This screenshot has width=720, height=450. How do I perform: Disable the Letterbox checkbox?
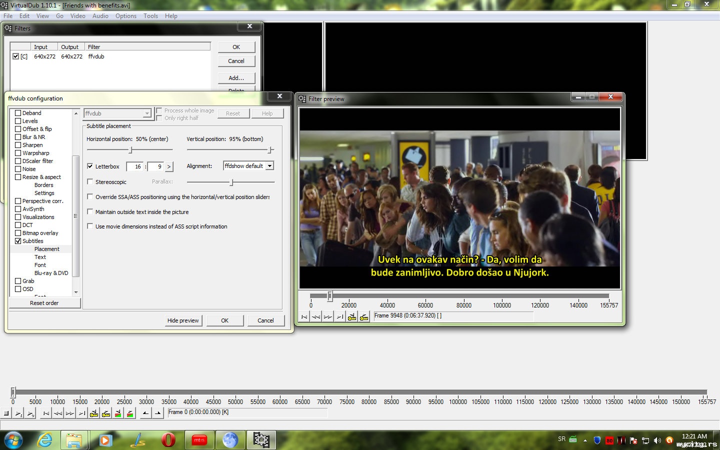pos(90,166)
